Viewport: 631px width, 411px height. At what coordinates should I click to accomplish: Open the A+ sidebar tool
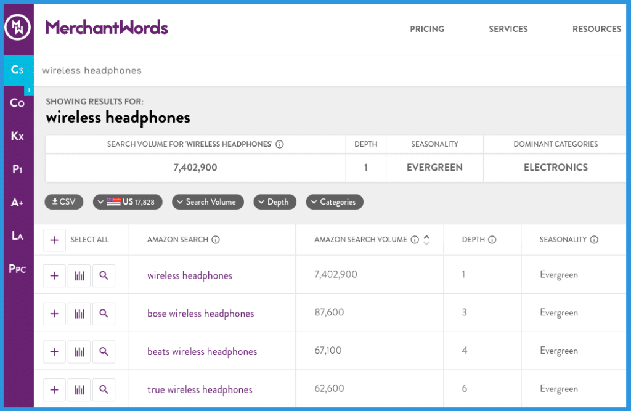17,203
